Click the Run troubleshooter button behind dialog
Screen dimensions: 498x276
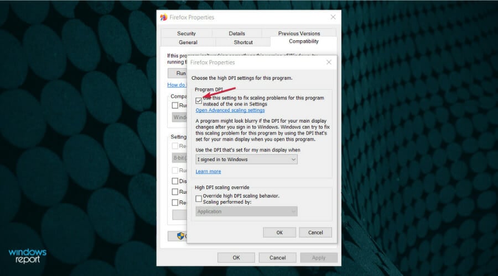click(x=178, y=73)
